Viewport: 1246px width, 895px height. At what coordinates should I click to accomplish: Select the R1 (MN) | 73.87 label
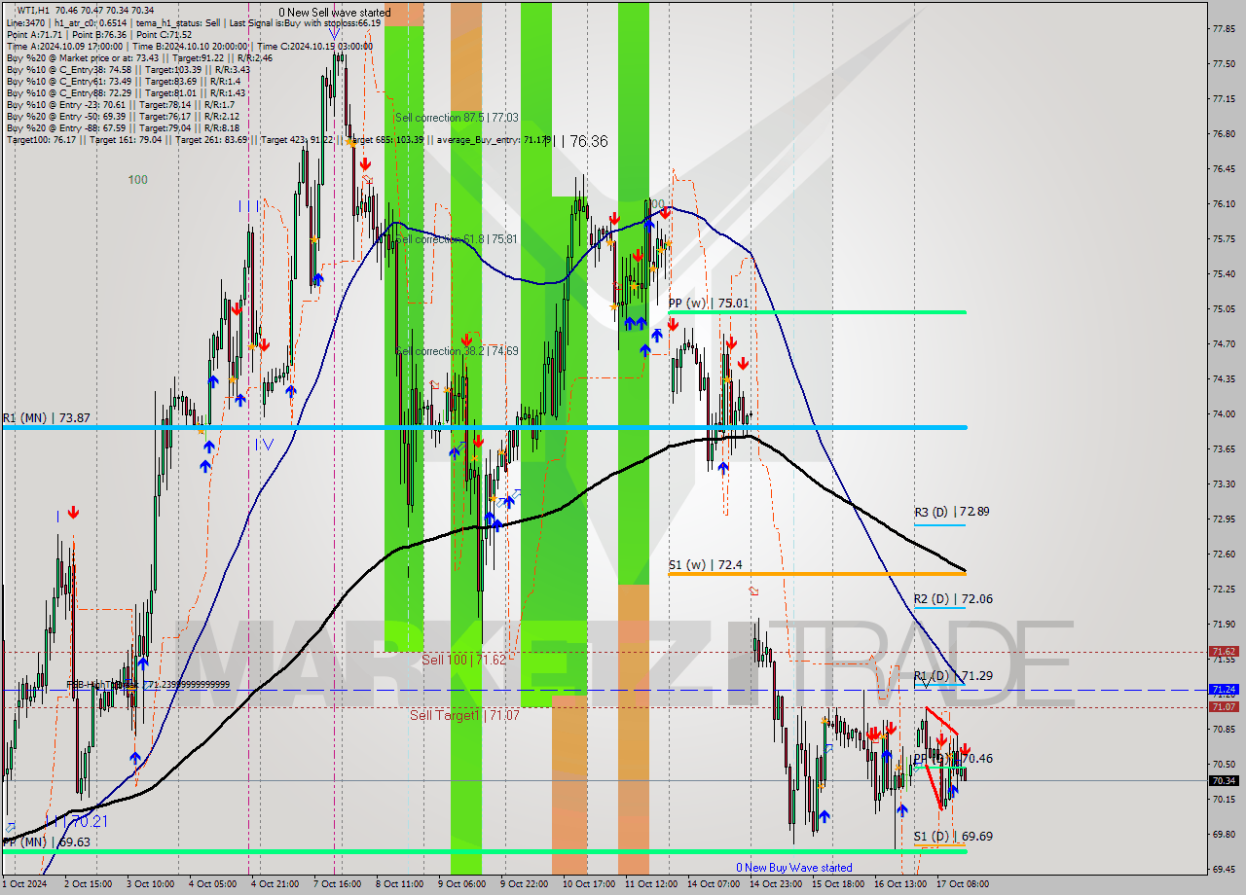(46, 417)
